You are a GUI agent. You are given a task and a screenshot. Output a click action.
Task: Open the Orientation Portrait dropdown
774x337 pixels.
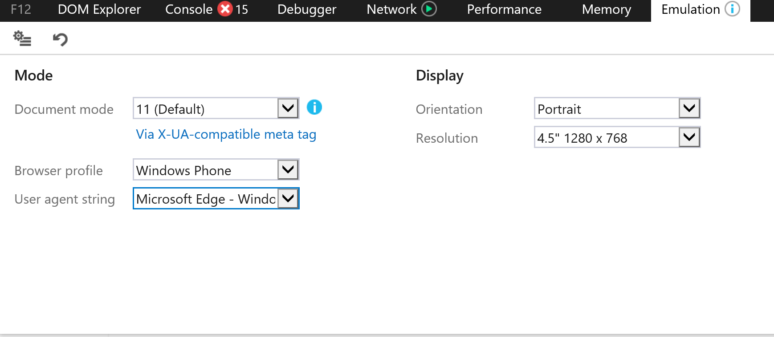click(617, 108)
